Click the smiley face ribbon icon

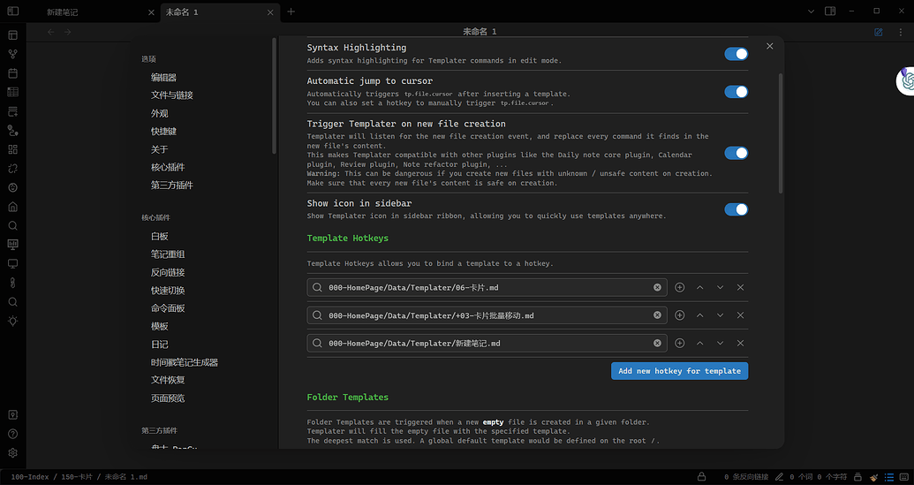click(x=13, y=187)
